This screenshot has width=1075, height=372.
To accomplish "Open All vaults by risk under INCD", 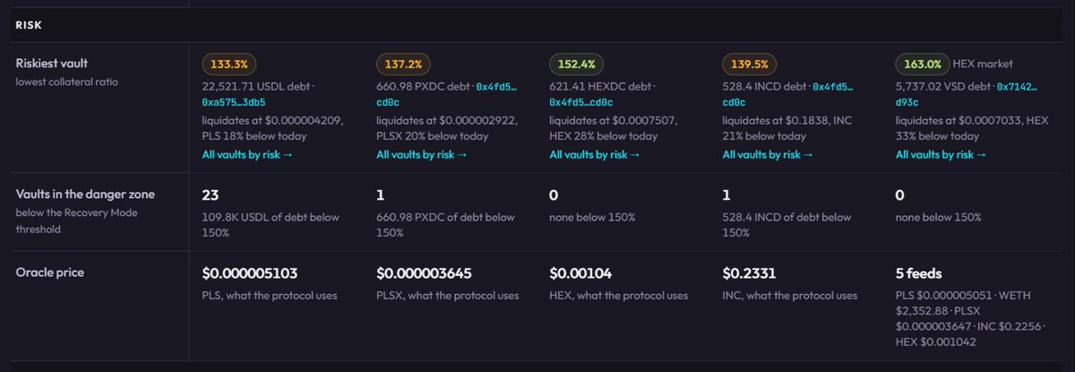I will coord(768,154).
